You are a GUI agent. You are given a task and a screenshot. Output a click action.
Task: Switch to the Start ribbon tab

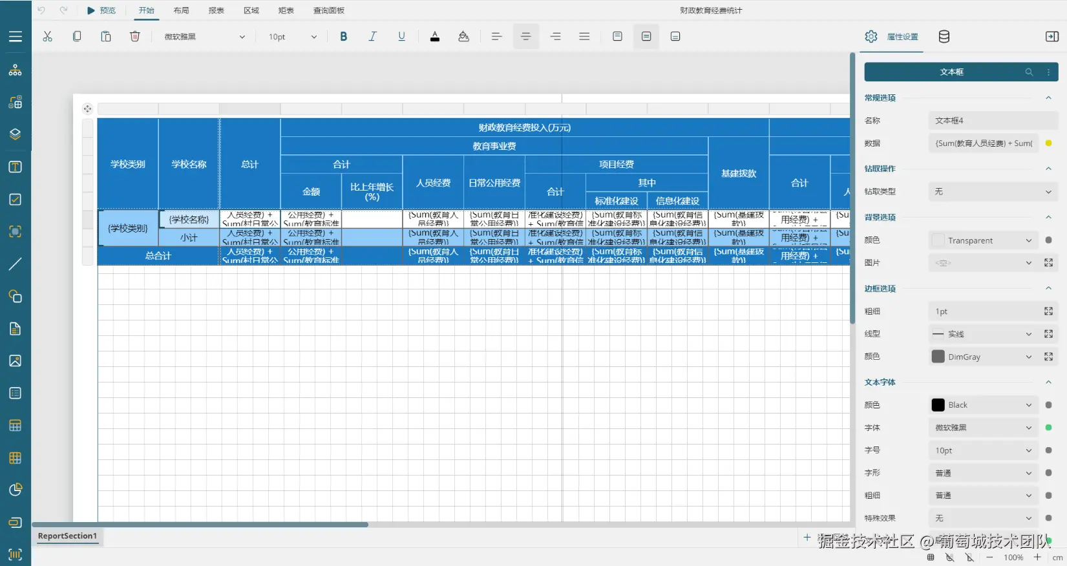point(147,10)
